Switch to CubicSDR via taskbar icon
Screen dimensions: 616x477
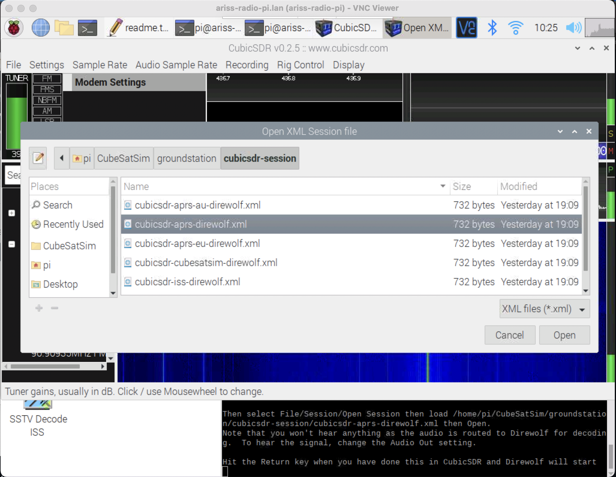(x=346, y=28)
